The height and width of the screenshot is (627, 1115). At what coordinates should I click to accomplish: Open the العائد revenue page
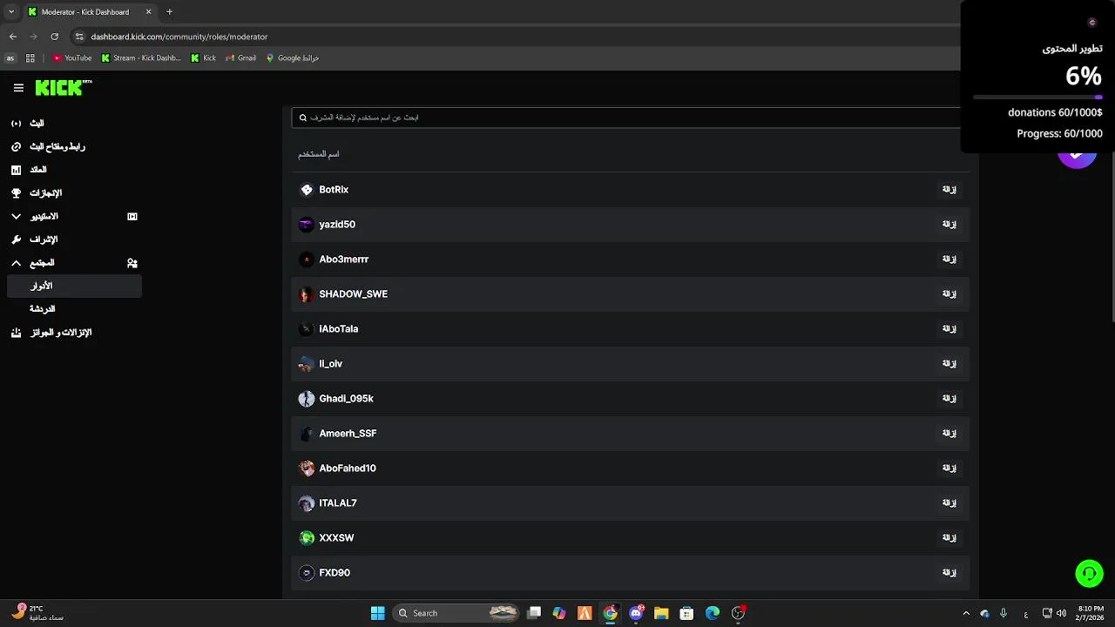[38, 170]
